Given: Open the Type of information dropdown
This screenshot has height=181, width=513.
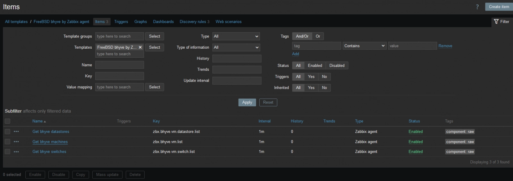Looking at the screenshot, I should (236, 47).
